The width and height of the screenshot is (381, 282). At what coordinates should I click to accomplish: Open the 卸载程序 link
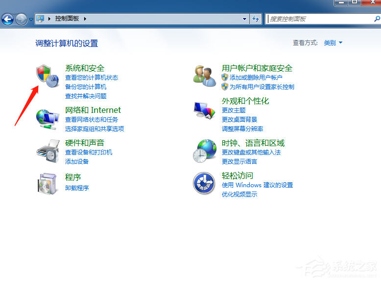point(77,188)
